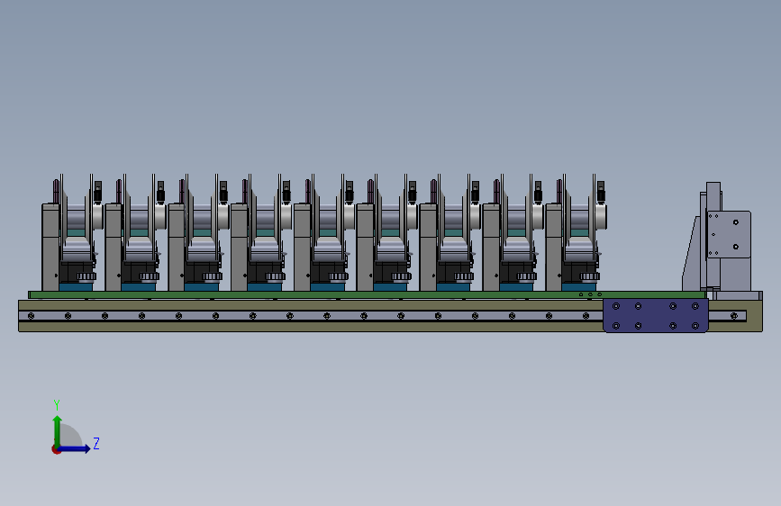
Task: Click the blue Z axis arrow of the triad
Action: pyautogui.click(x=75, y=448)
